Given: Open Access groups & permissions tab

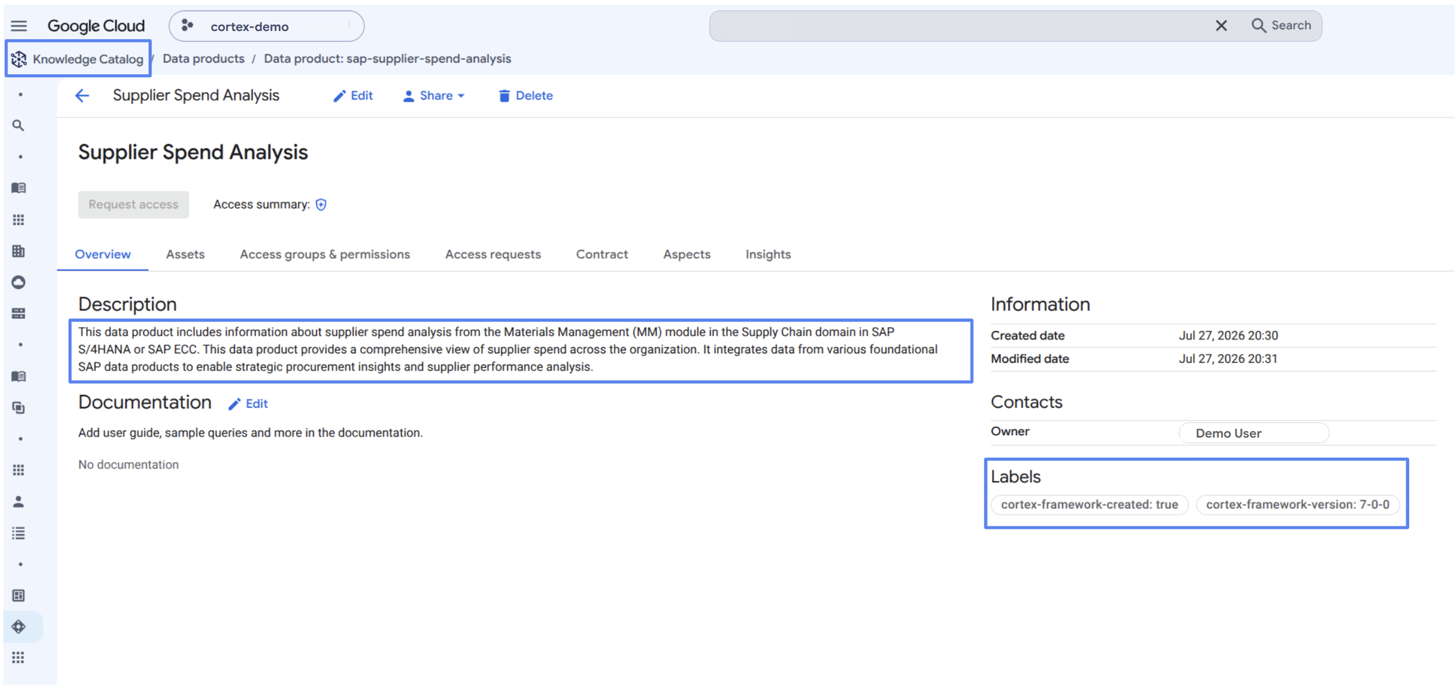Looking at the screenshot, I should [324, 254].
